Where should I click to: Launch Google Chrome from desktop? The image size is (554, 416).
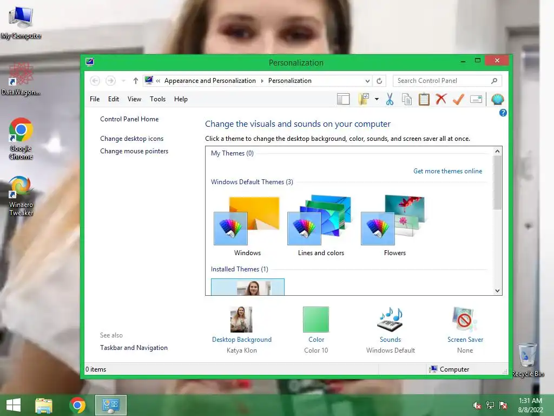(x=21, y=138)
